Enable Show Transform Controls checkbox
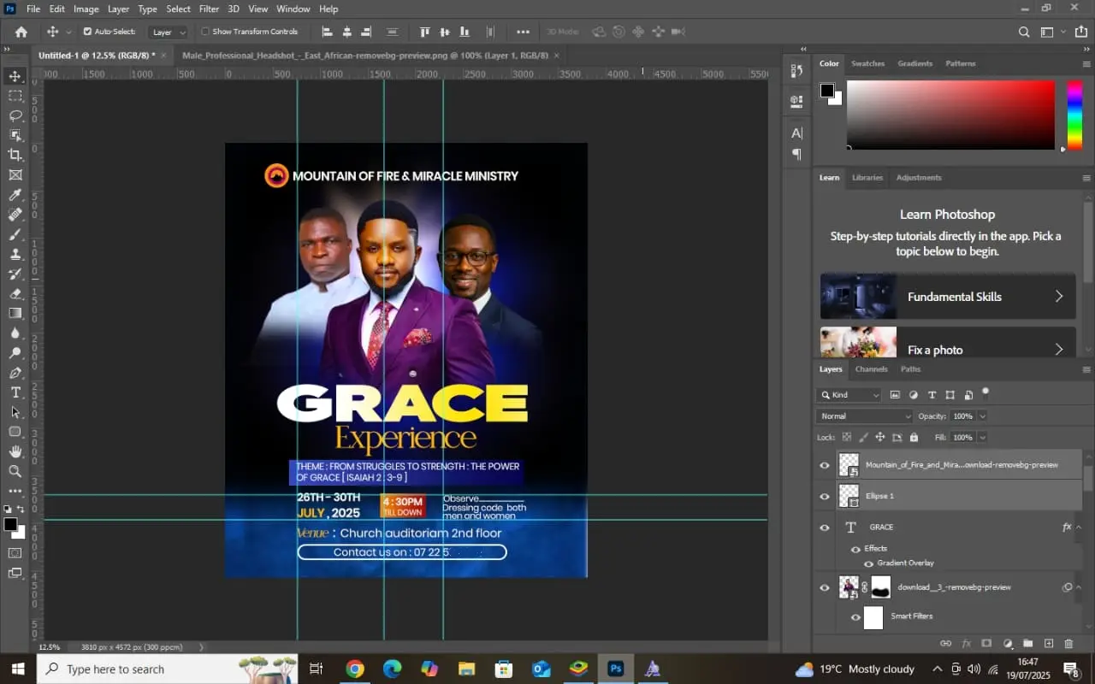 (x=205, y=32)
